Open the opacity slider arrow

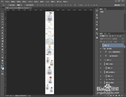[123, 39]
